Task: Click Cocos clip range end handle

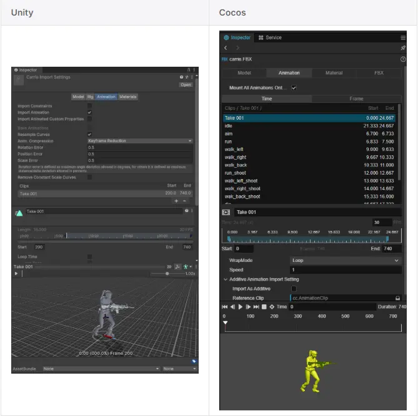Action: 387,239
